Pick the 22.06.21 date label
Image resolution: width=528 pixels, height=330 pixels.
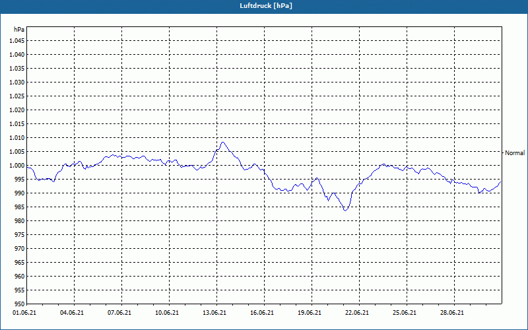click(357, 313)
